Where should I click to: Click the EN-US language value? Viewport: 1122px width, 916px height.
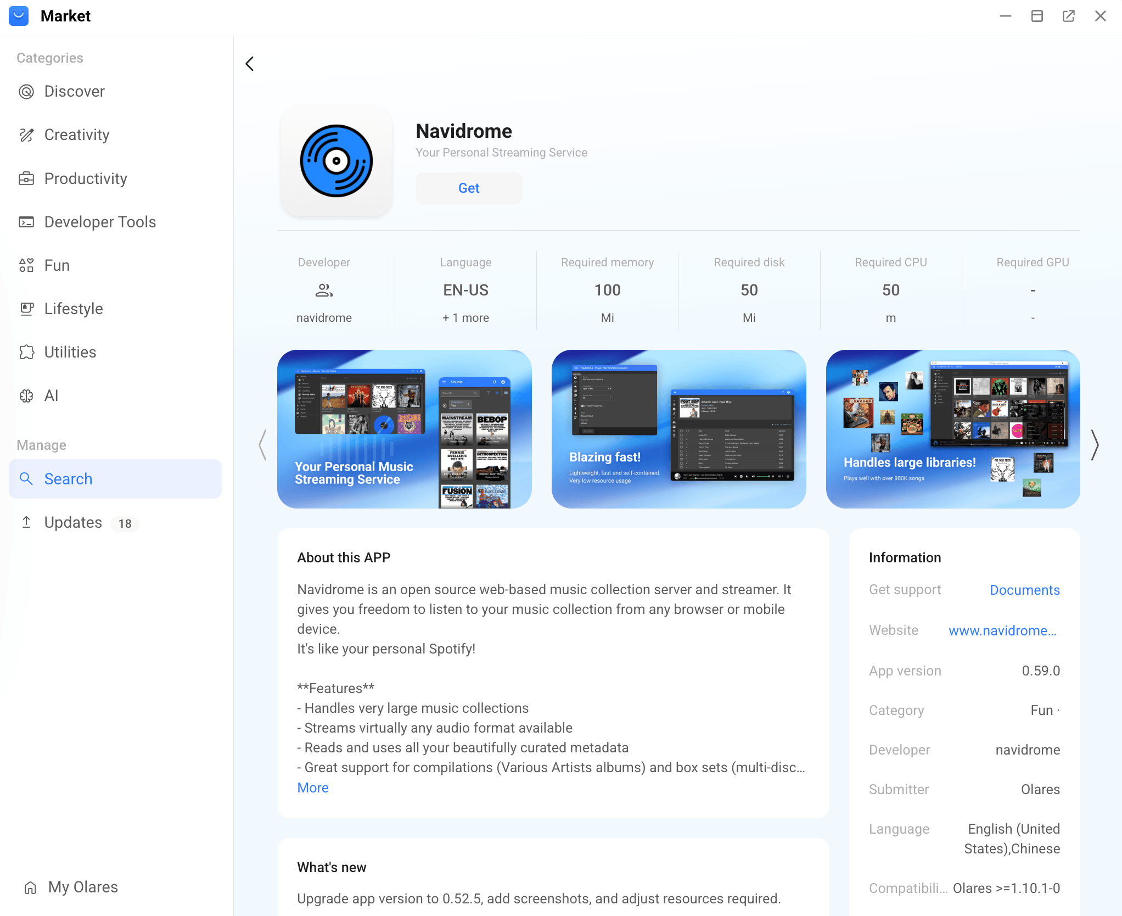(x=465, y=290)
